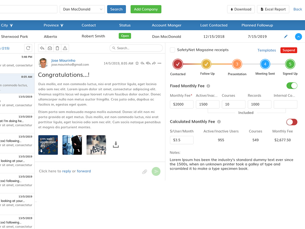Open the crm web application jpg attachment
305x229 pixels.
(x=48, y=145)
